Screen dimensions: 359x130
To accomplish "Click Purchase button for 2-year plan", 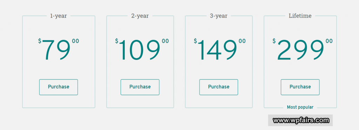I will tap(140, 87).
